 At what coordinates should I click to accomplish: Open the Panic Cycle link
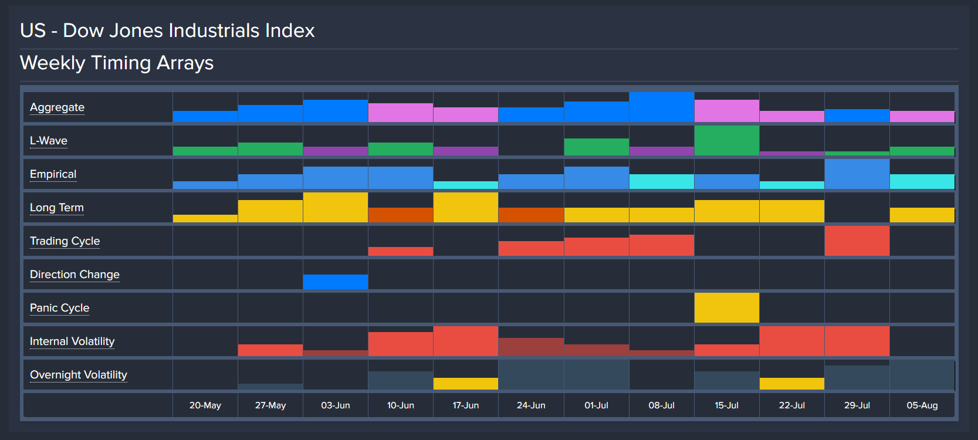[59, 308]
